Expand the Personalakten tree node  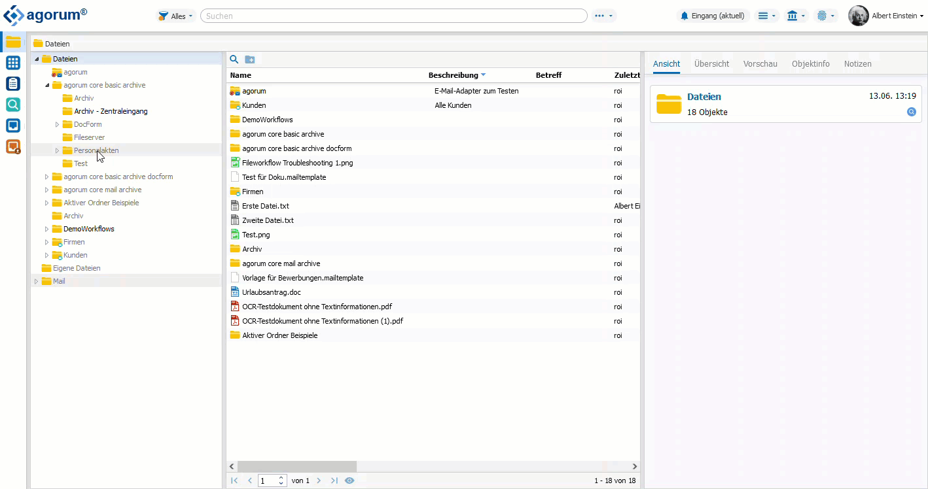coord(57,150)
